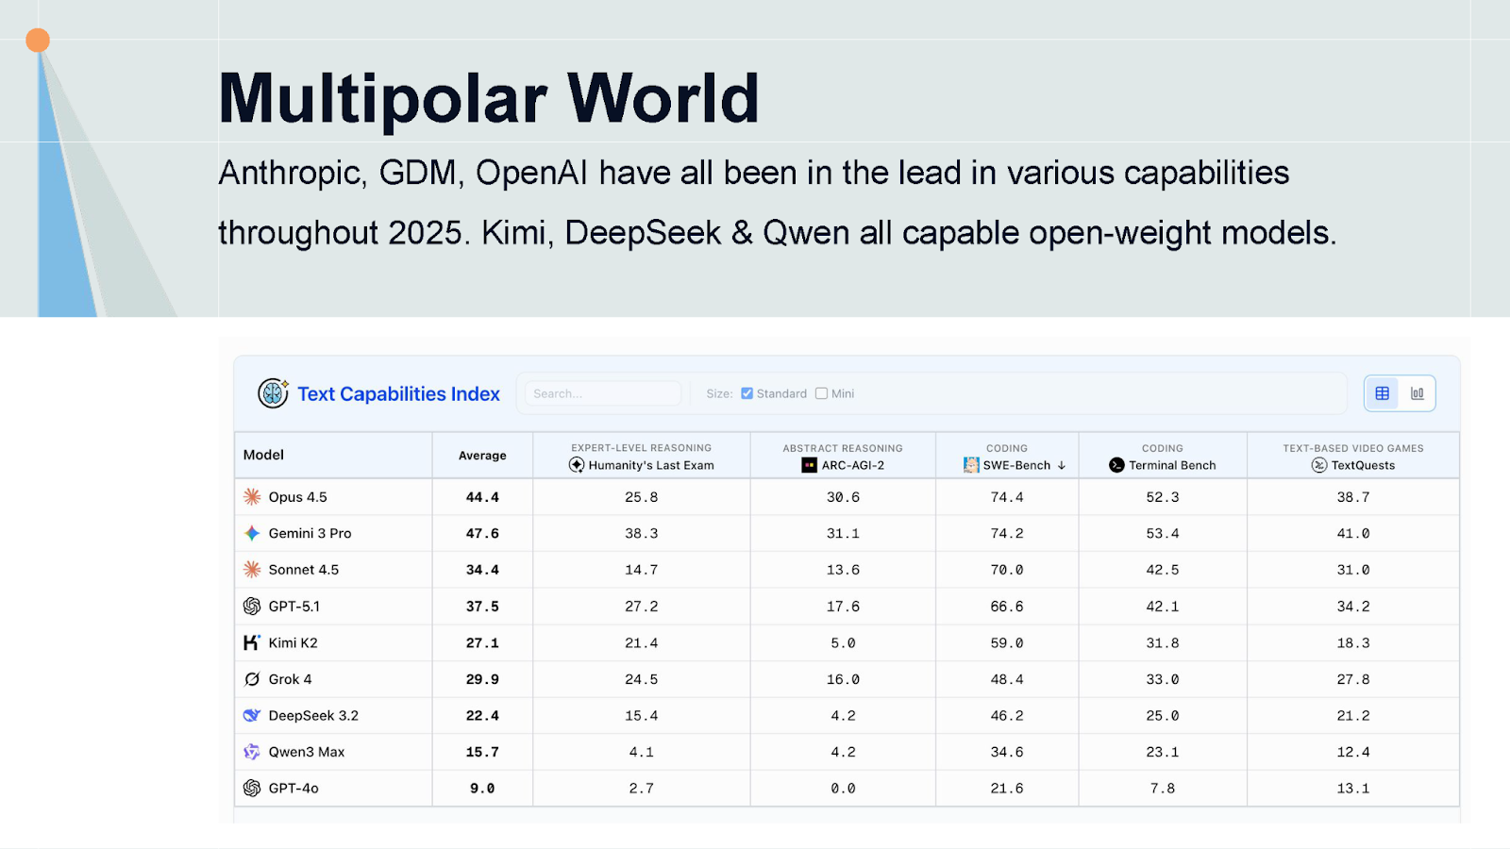Select the Kimi K2 model name
The width and height of the screenshot is (1510, 849).
click(x=293, y=642)
